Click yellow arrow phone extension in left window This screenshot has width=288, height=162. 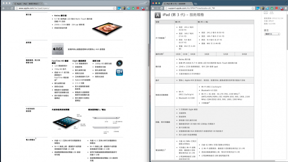coord(124,8)
